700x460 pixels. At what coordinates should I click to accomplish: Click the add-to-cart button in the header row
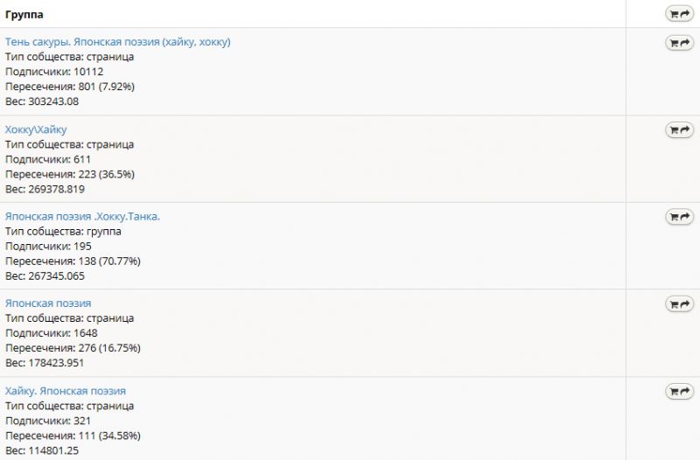[679, 13]
